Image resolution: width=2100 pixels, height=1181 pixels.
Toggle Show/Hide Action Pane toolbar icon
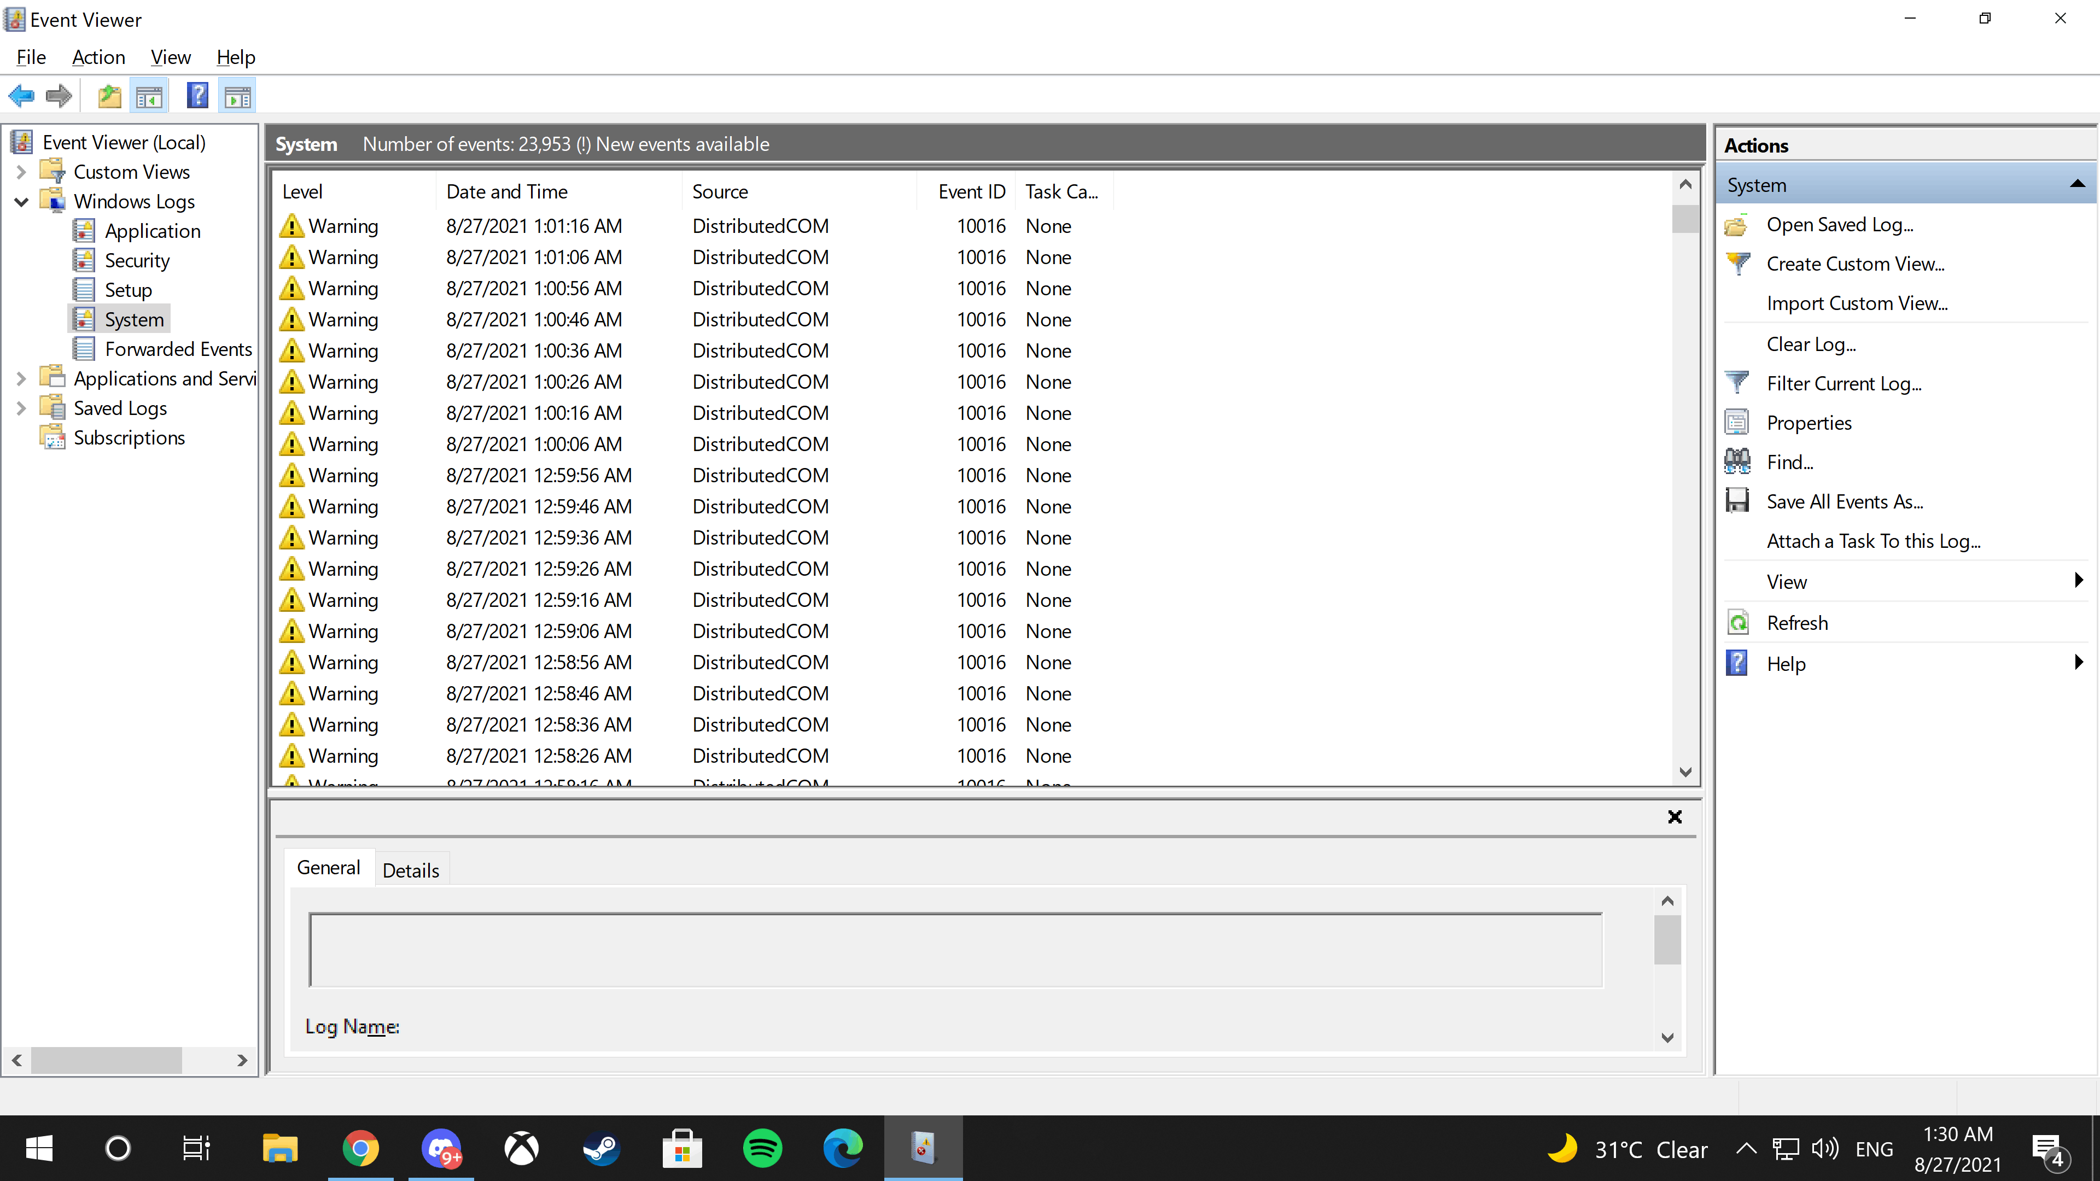pyautogui.click(x=237, y=96)
